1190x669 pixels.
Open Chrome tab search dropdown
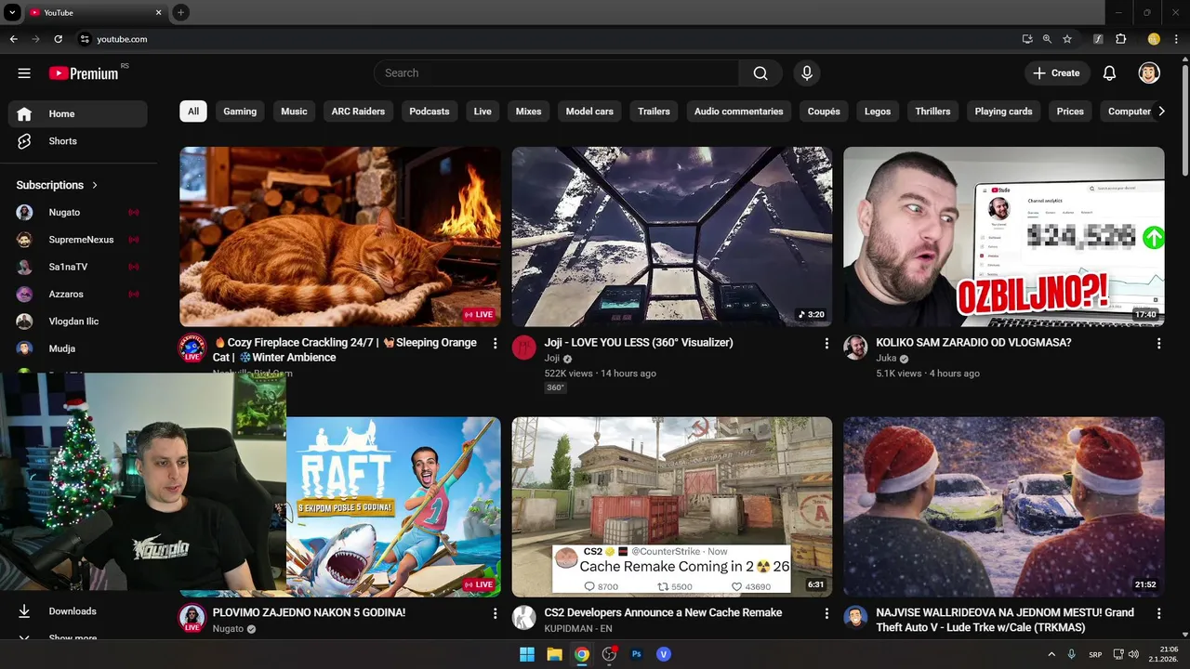click(12, 12)
